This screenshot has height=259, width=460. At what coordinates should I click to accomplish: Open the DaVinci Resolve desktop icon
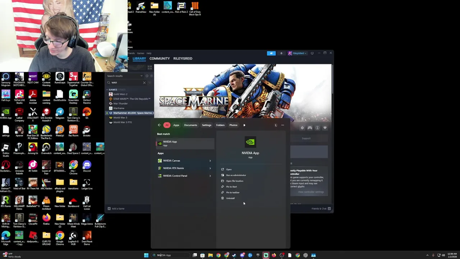point(87,96)
